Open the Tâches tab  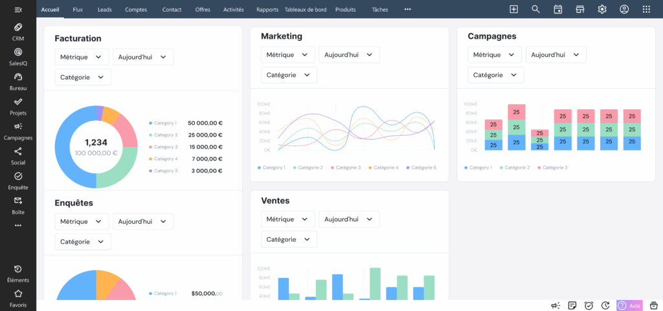point(380,9)
